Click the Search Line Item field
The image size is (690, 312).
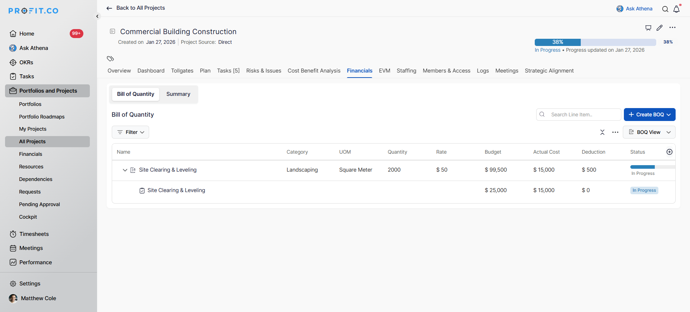pyautogui.click(x=583, y=115)
